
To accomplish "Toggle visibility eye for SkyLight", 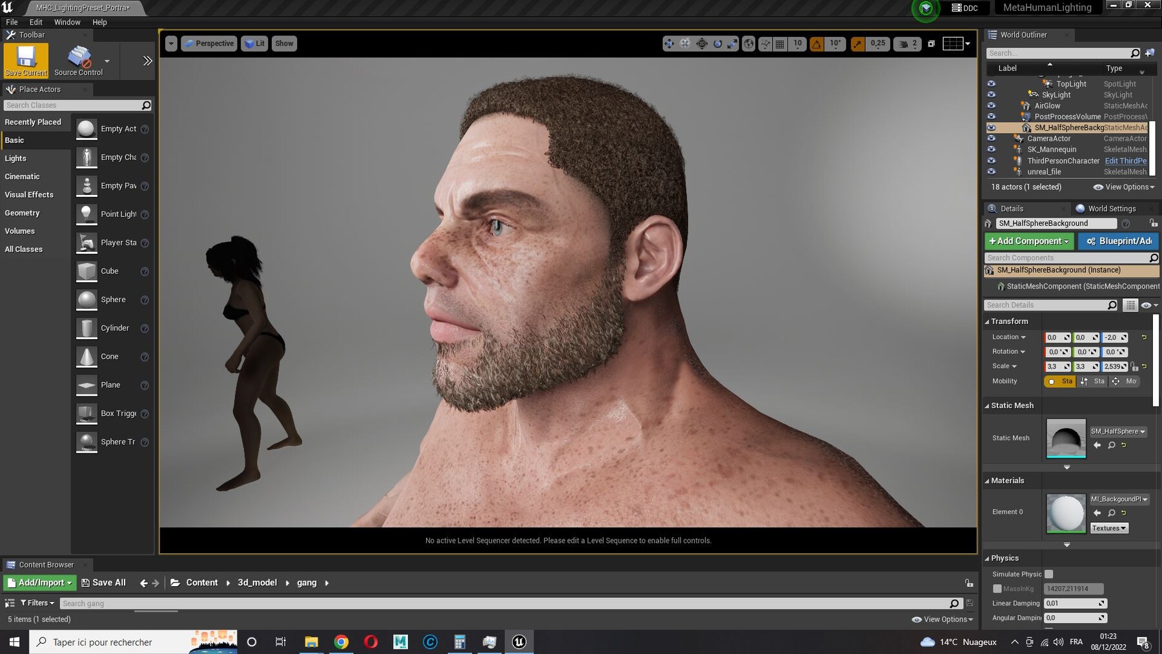I will (991, 95).
